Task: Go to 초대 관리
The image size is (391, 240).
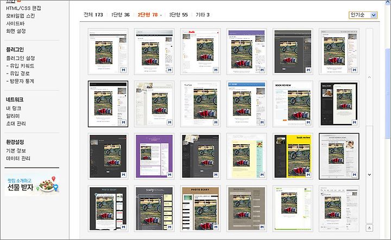Action: click(x=16, y=124)
